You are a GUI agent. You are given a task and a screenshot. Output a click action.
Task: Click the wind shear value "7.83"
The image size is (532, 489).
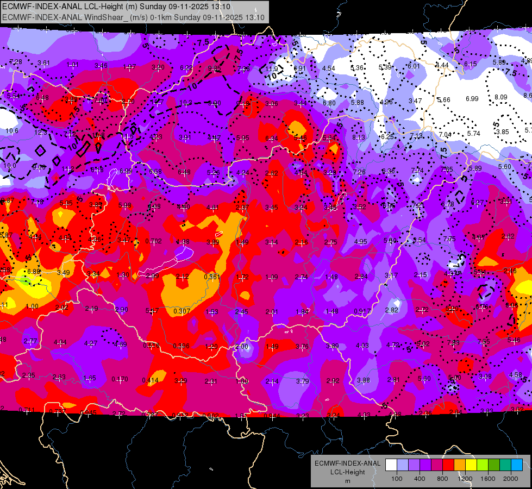[x=453, y=342]
